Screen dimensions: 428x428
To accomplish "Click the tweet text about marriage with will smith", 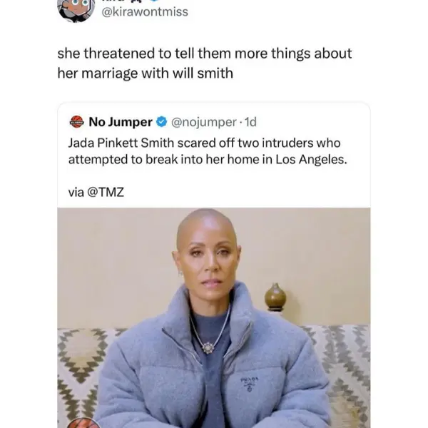I will pos(205,63).
